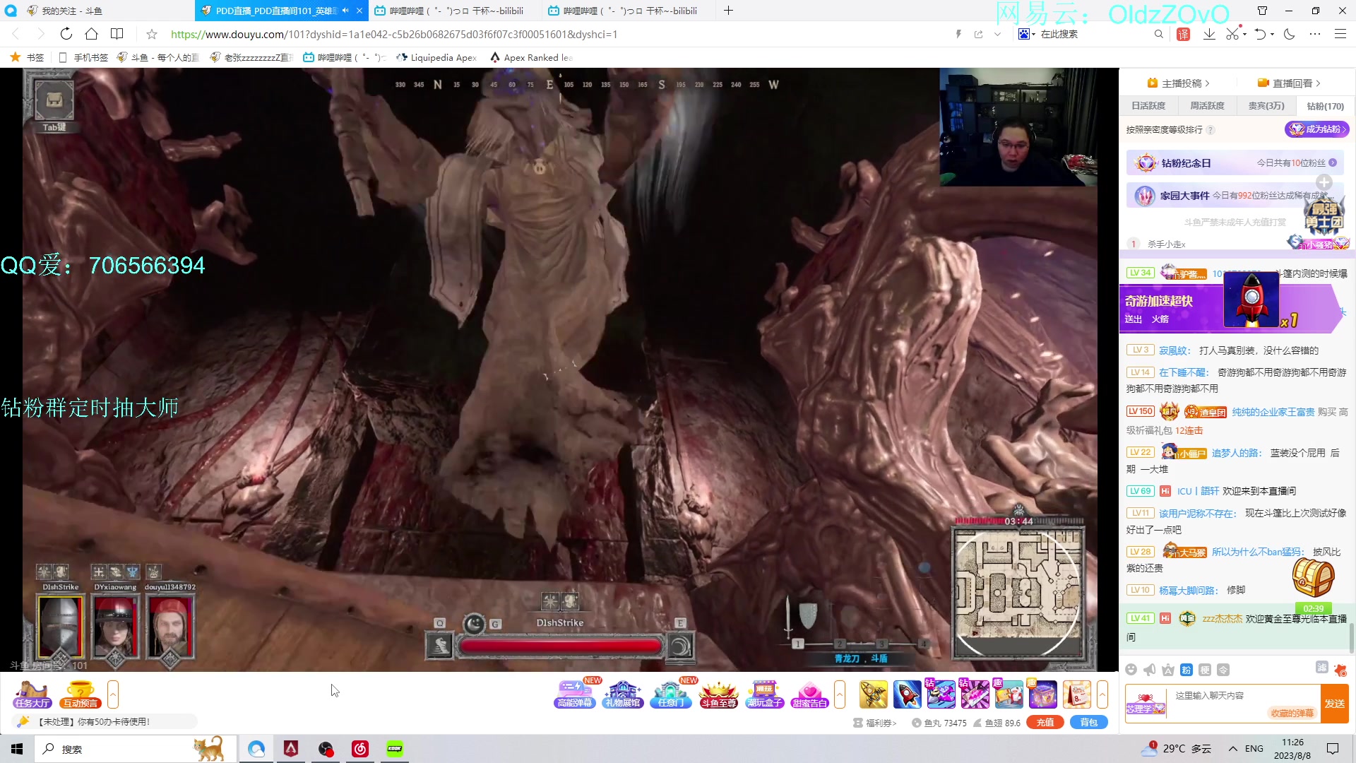
Task: Open the screenshot tool dropdown arrow
Action: tap(1244, 34)
